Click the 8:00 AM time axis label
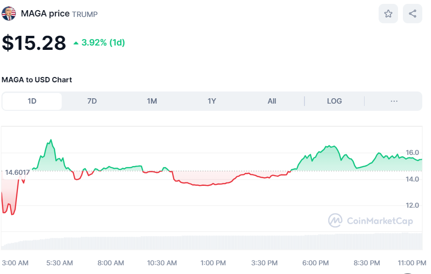This screenshot has height=274, width=431. pyautogui.click(x=111, y=263)
